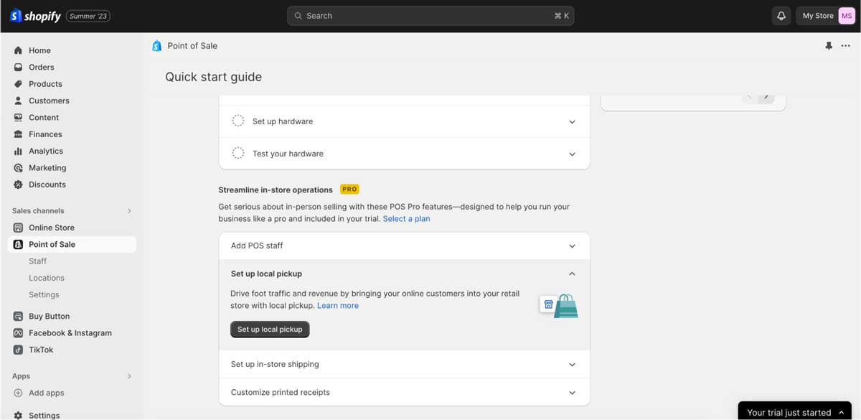Expand 'Customize printed receipts'
Viewport: 861px width, 420px height.
point(572,392)
